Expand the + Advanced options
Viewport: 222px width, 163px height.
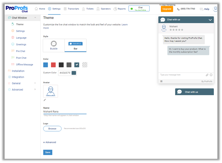49,142
